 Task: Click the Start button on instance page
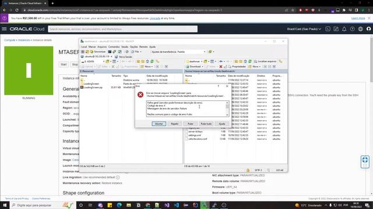pos(64,64)
